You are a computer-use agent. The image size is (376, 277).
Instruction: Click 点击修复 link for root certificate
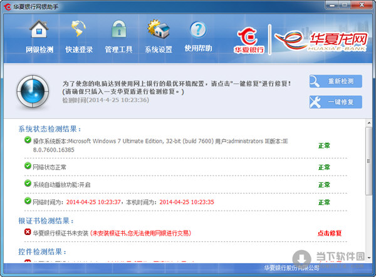[330, 233]
